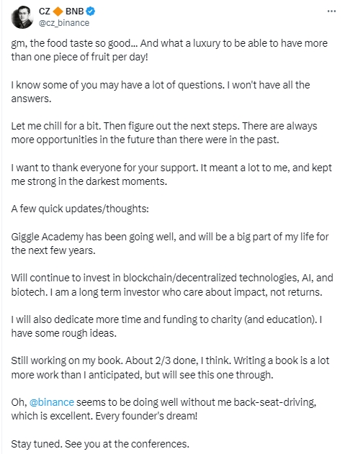Click the 'Giggle Academy has been going well' paragraph
Viewport: 345px width, 454px height.
point(170,243)
